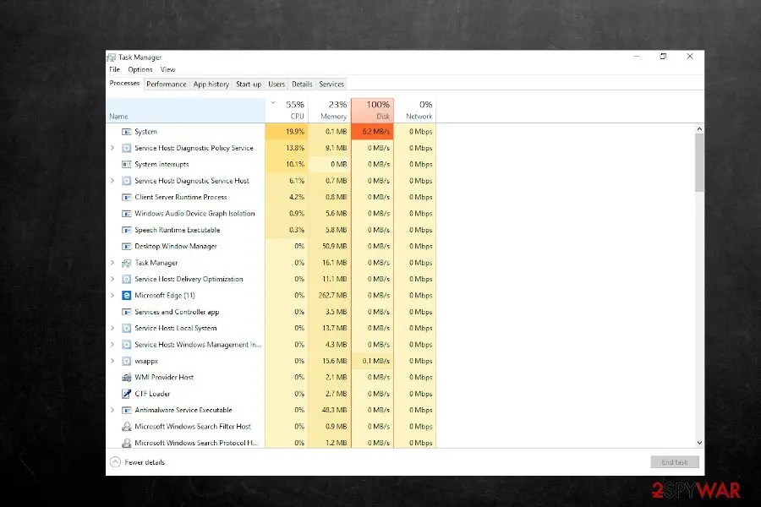
Task: Open the File menu
Action: (x=114, y=69)
